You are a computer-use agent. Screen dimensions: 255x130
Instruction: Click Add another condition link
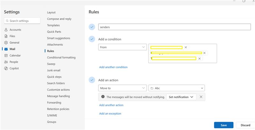click(x=113, y=67)
